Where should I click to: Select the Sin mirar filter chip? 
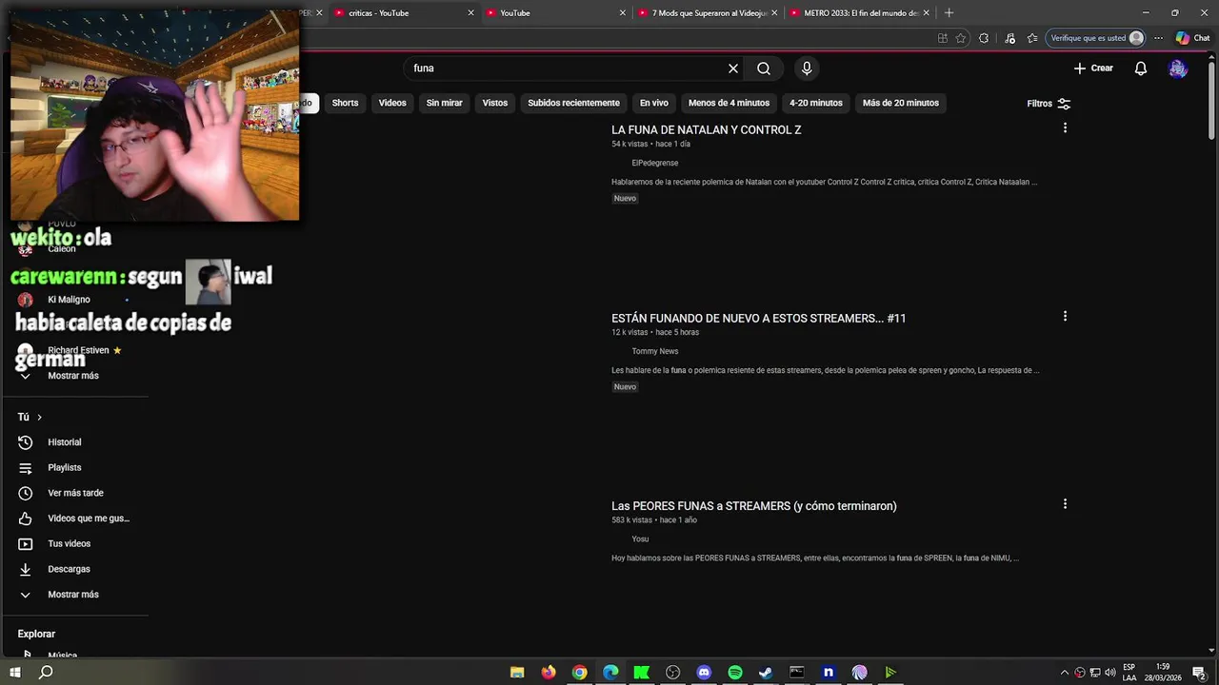click(444, 103)
